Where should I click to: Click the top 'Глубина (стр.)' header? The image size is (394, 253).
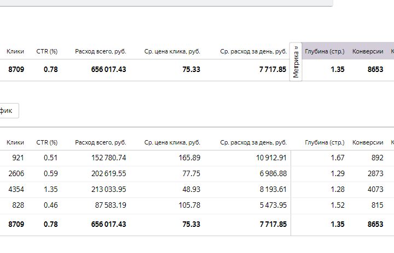325,51
